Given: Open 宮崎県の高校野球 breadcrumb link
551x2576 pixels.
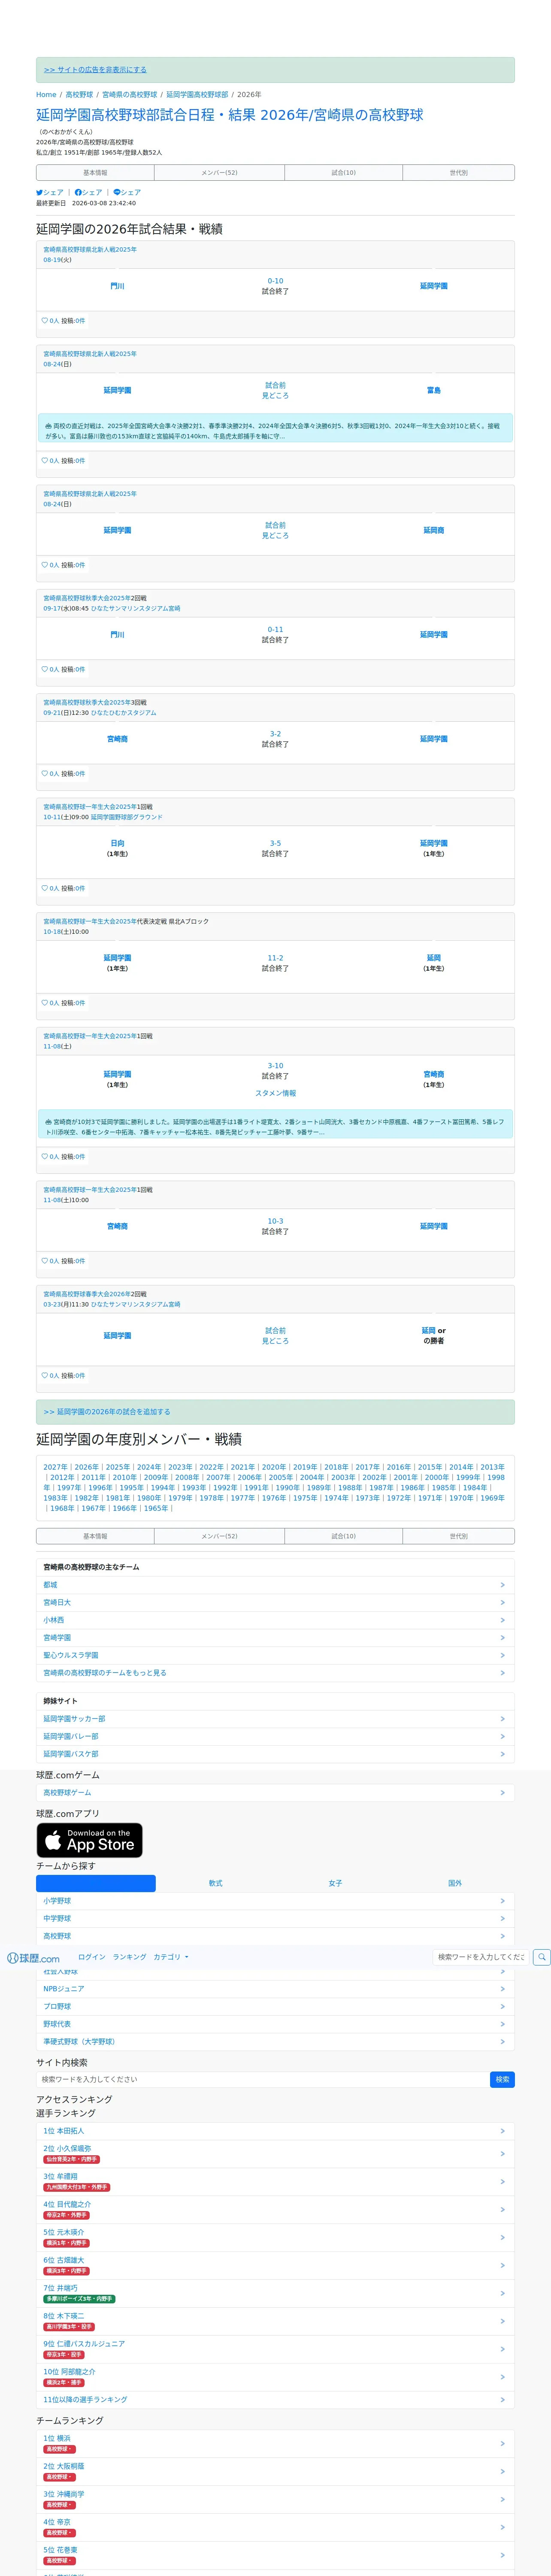Looking at the screenshot, I should [129, 95].
